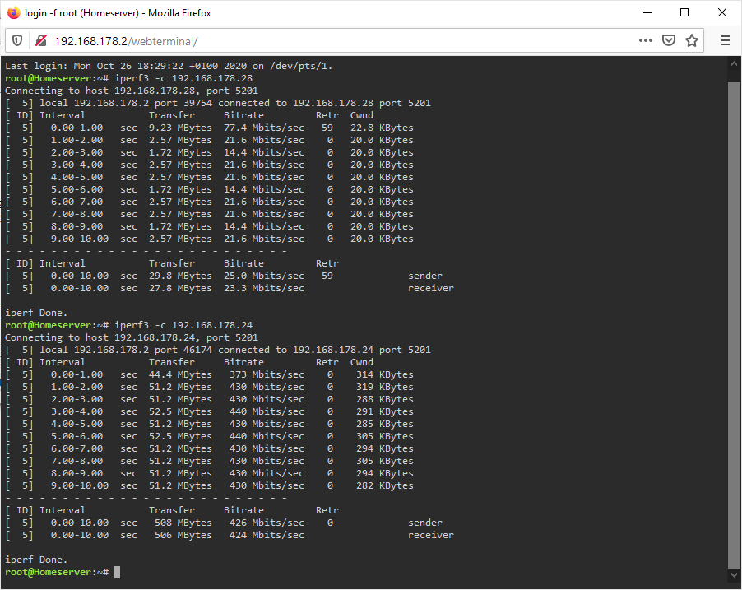The image size is (742, 590).
Task: Click the '23.3 Mbits/sec' receiver bitrate
Action: tap(264, 288)
